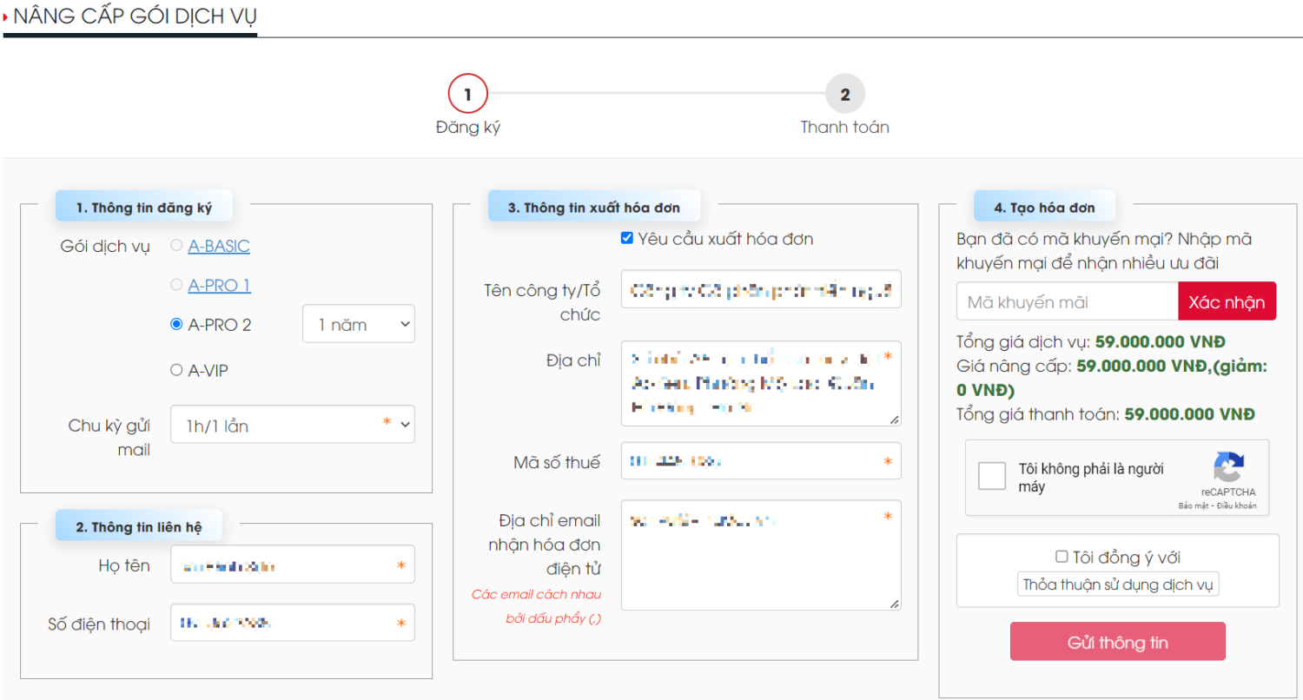
Task: Expand the 'Chu kỳ gửi mail' dropdown
Action: pos(293,424)
